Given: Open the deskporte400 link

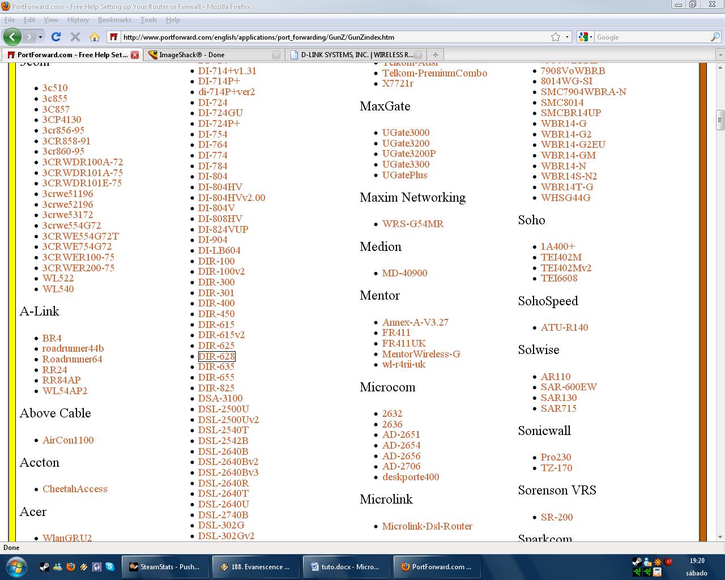Looking at the screenshot, I should coord(411,477).
